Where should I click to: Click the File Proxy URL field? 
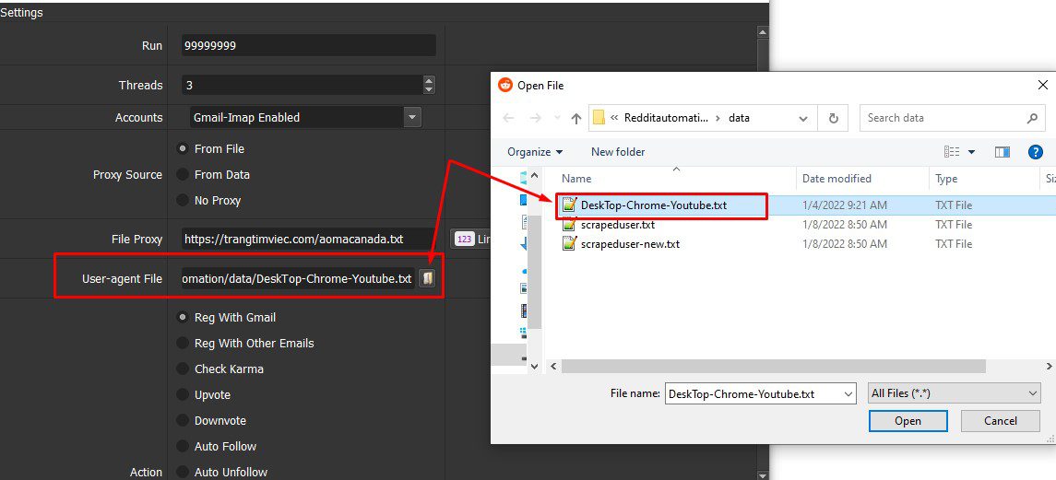click(307, 239)
